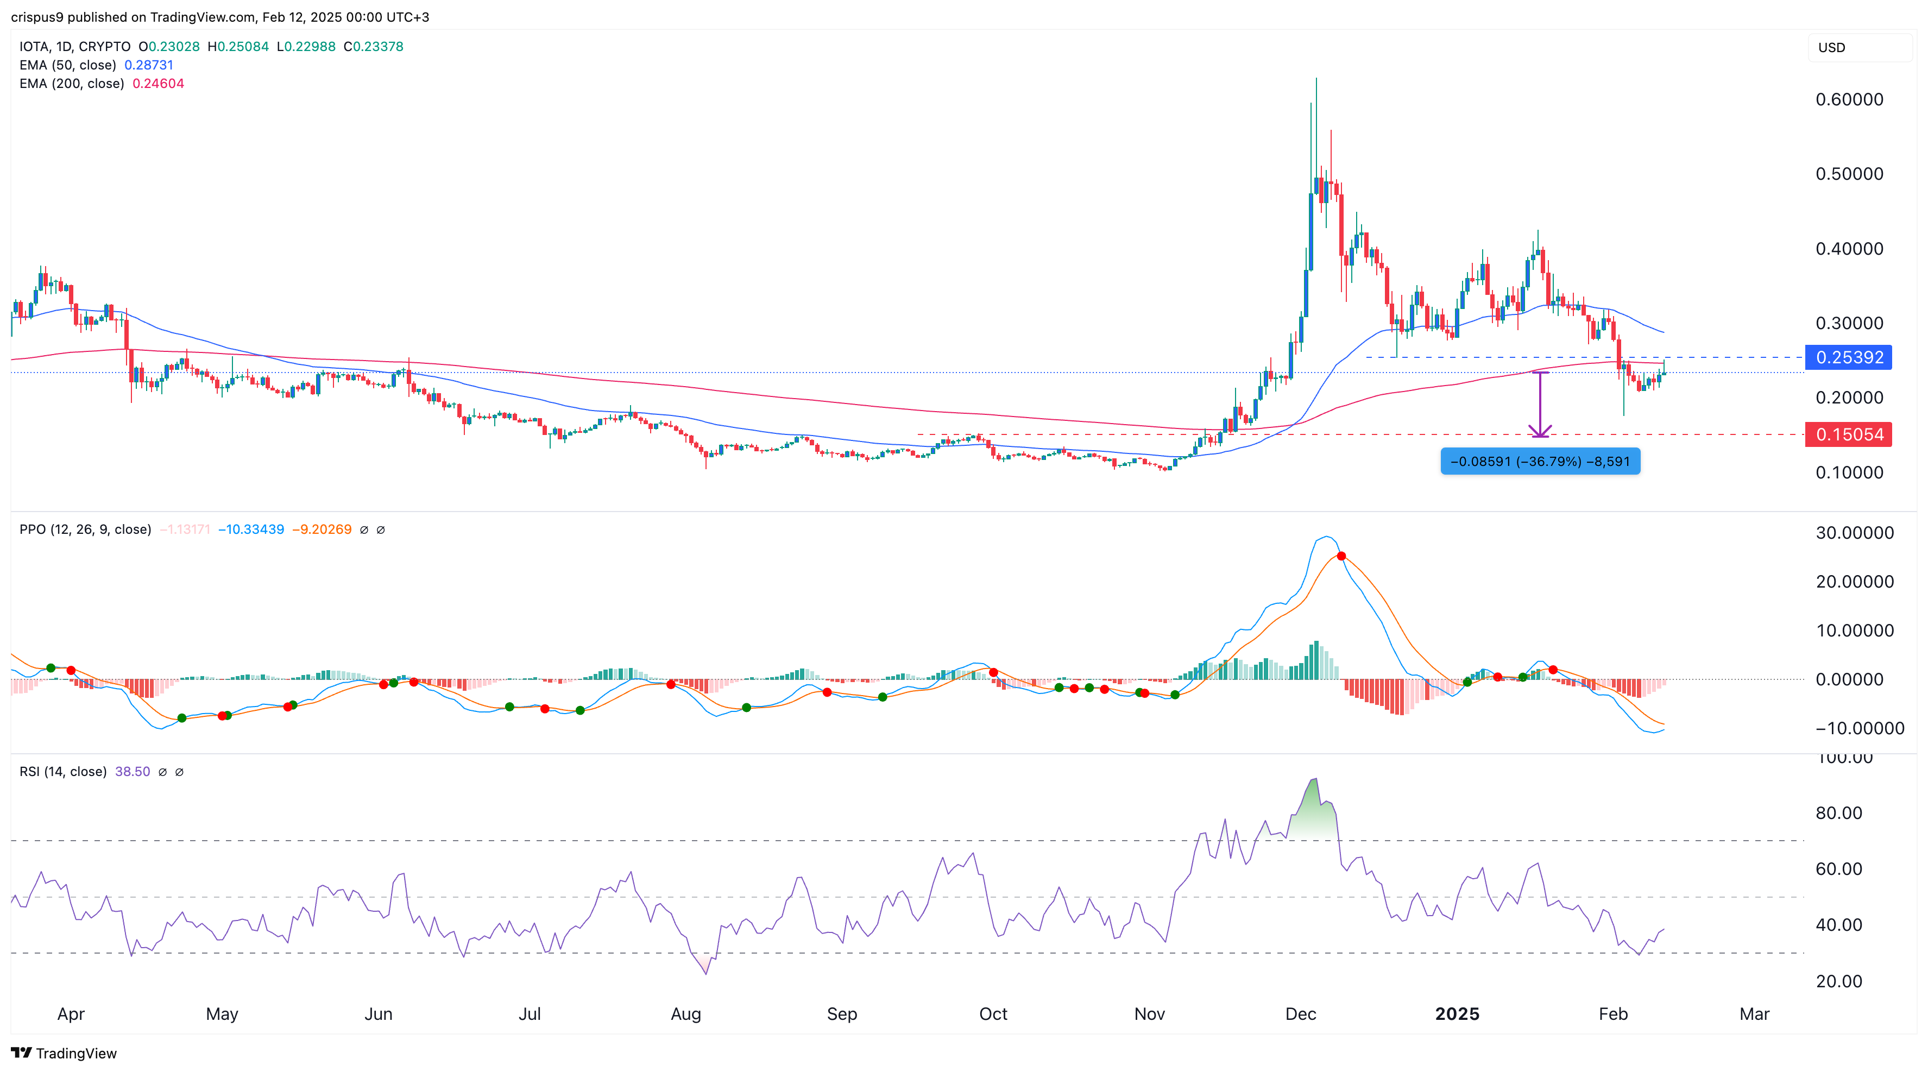This screenshot has width=1928, height=1072.
Task: Click the Aug label on time axis
Action: click(x=685, y=1014)
